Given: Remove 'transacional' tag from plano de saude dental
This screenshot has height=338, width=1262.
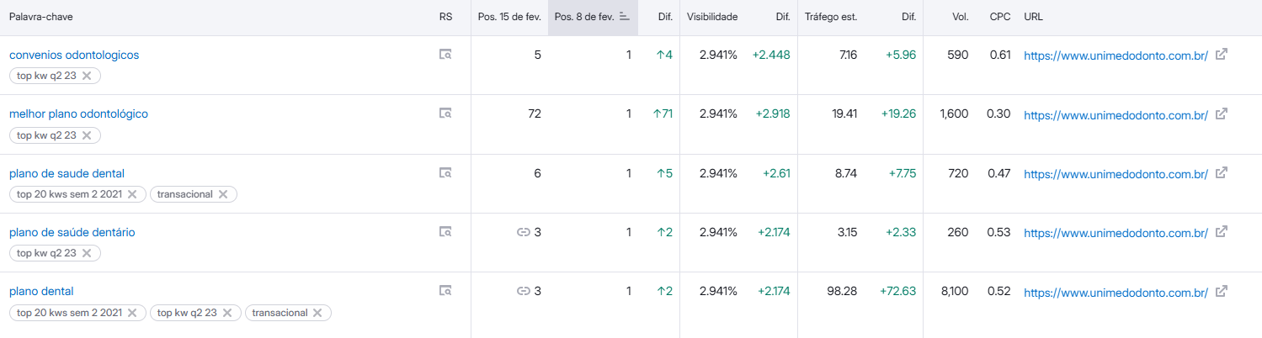Looking at the screenshot, I should [223, 194].
